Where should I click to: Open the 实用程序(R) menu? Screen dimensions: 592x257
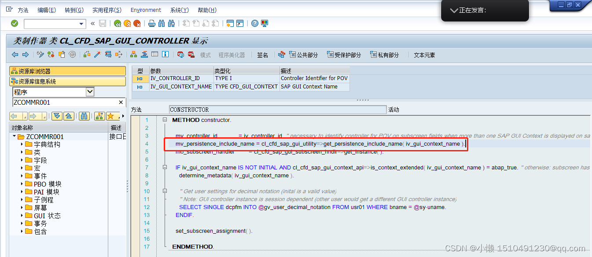(x=107, y=10)
